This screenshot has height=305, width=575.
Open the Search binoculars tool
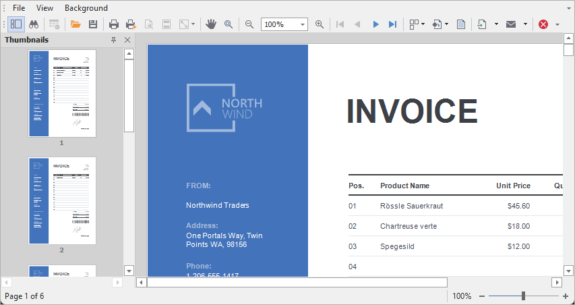tap(34, 24)
